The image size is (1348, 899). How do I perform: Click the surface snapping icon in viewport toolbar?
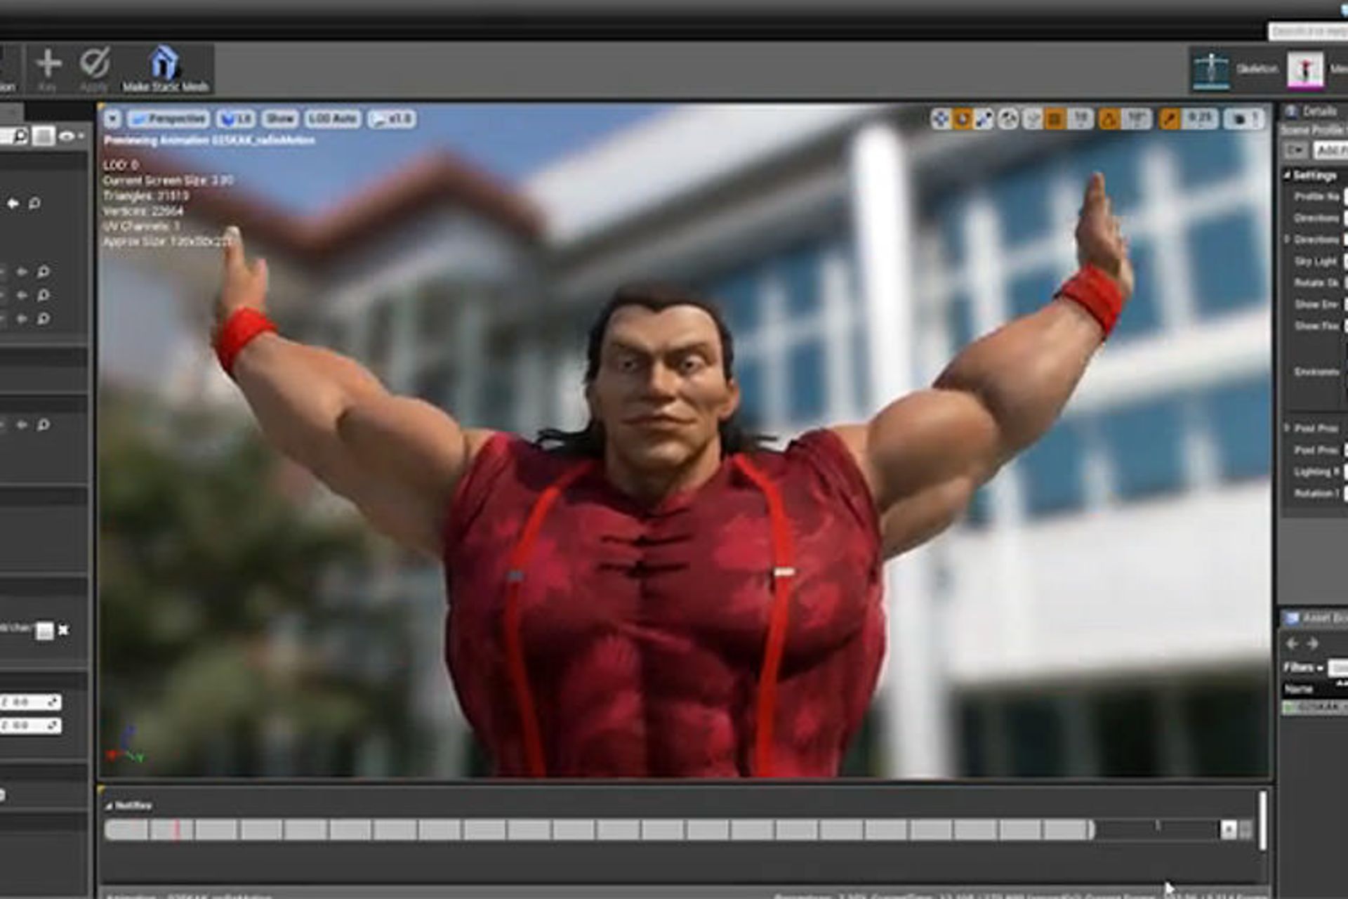click(x=1032, y=119)
